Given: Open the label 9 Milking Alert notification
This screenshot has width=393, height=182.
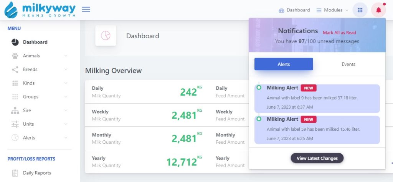Looking at the screenshot, I should click(317, 98).
